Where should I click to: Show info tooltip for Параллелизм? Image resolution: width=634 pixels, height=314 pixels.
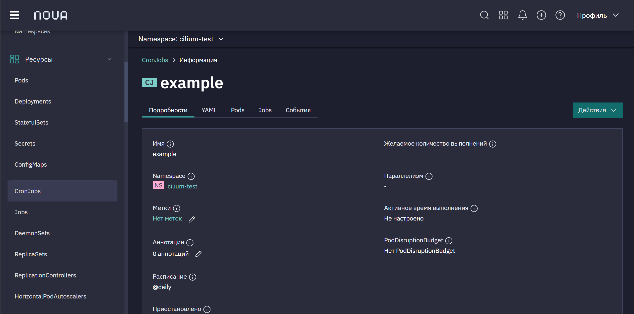(429, 176)
